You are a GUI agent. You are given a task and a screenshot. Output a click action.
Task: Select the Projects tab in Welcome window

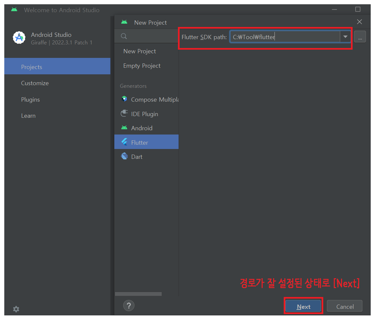(57, 67)
